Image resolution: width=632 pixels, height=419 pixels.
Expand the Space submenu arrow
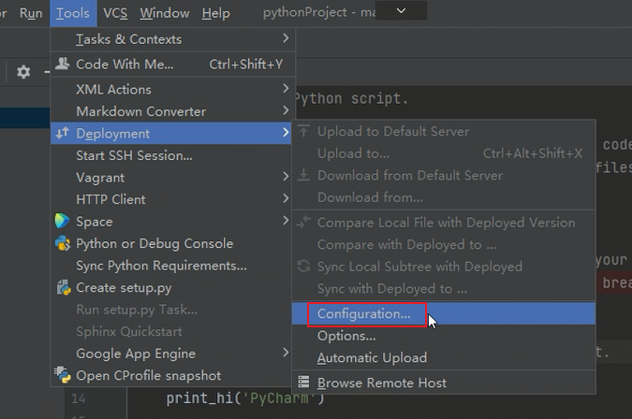tap(286, 221)
